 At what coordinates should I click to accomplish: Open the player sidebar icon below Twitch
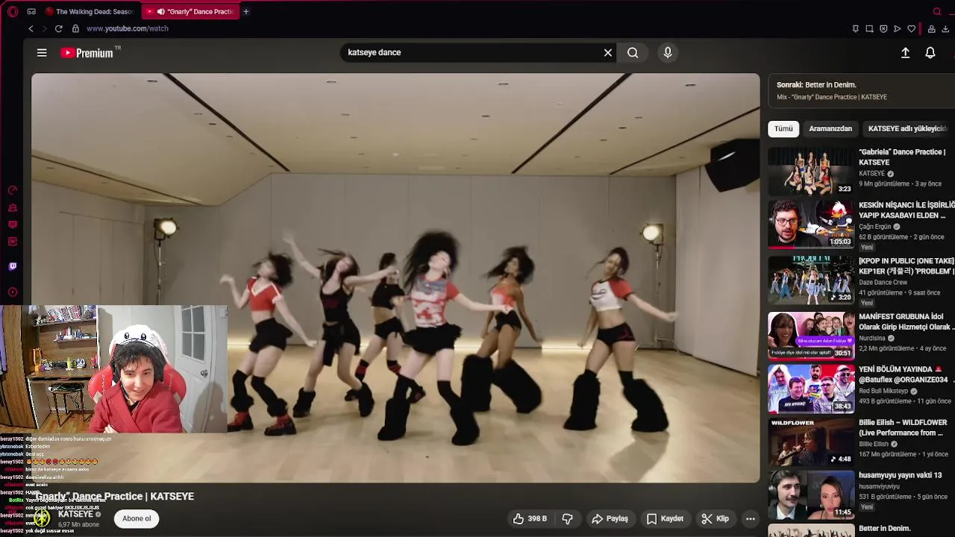[x=13, y=292]
